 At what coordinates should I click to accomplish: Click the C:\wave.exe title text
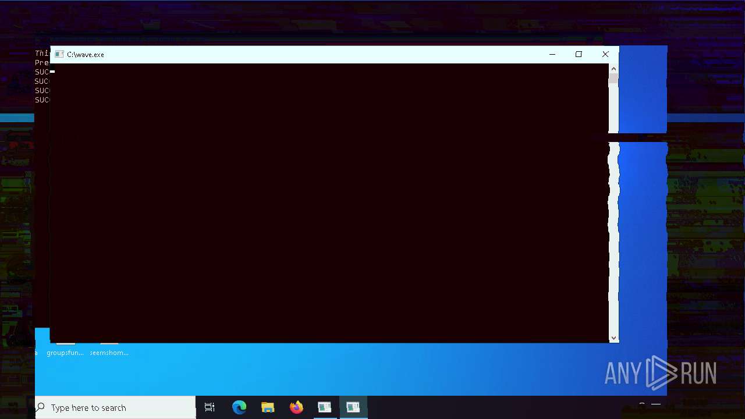(x=86, y=54)
